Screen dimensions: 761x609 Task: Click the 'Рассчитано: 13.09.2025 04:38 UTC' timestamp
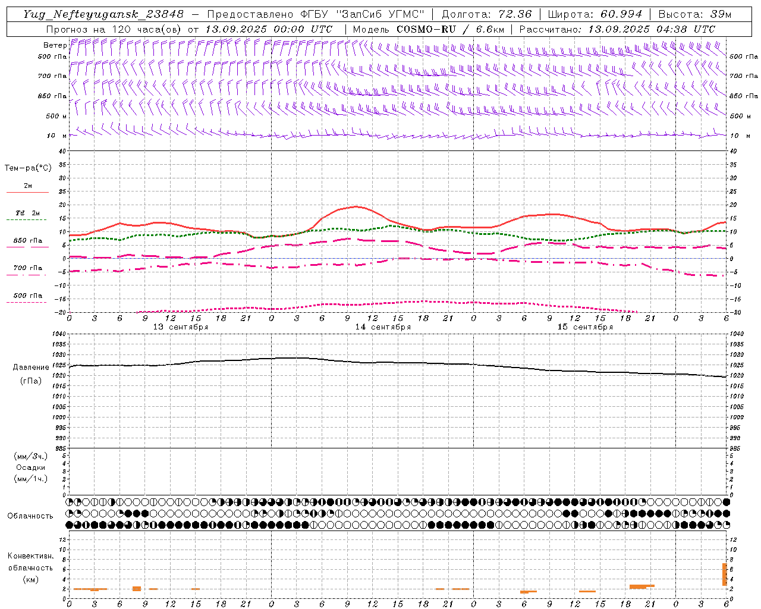[617, 29]
